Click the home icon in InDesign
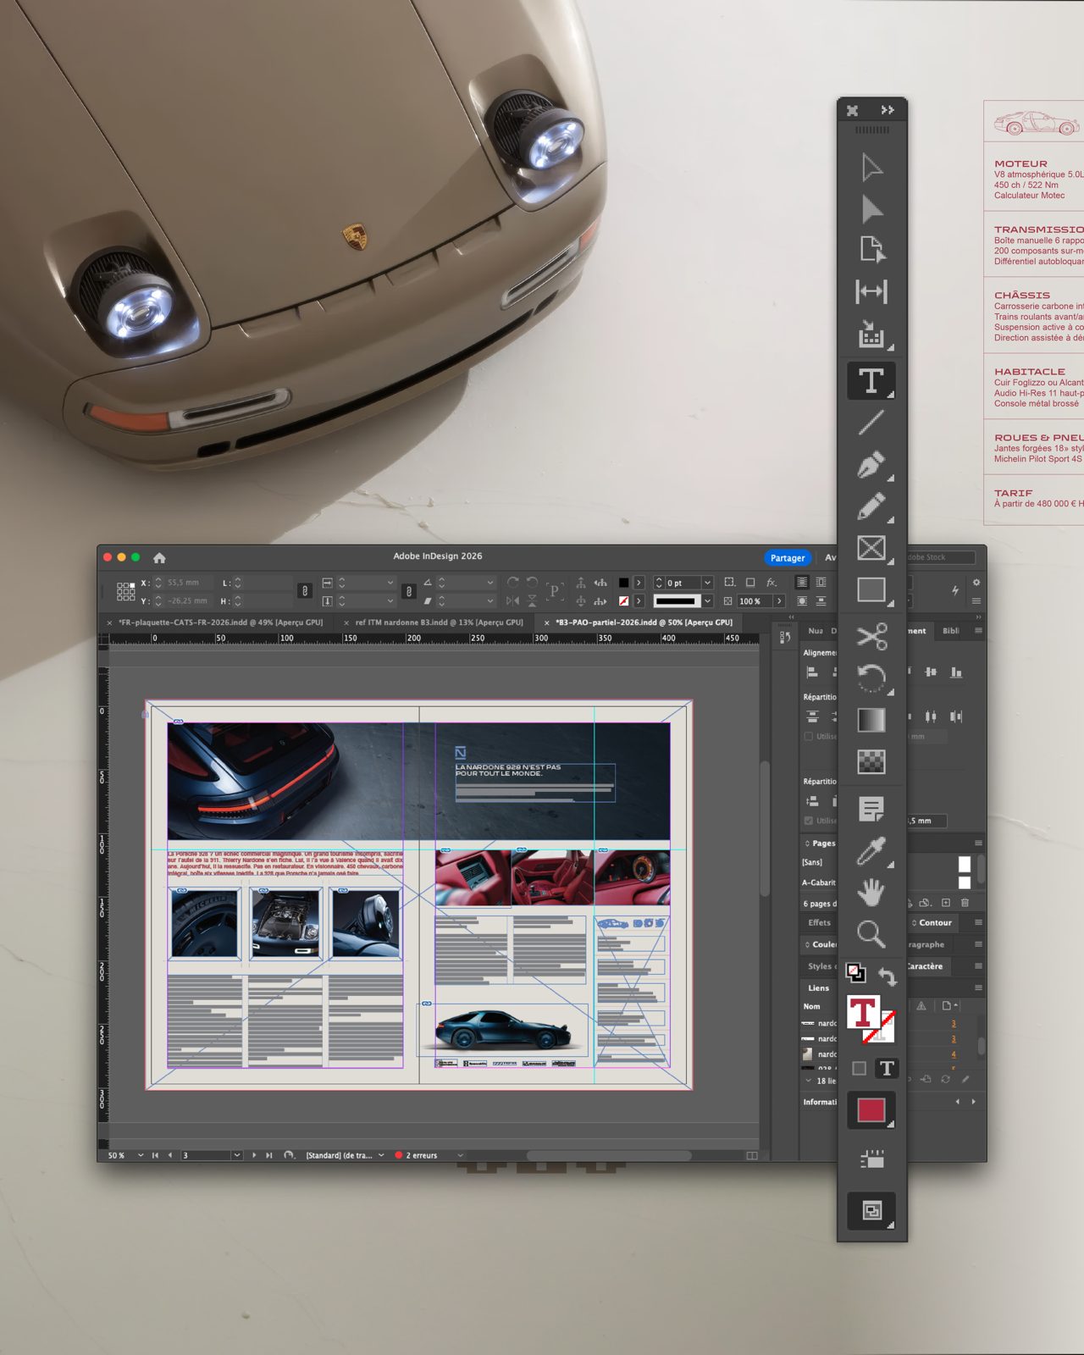 (159, 557)
